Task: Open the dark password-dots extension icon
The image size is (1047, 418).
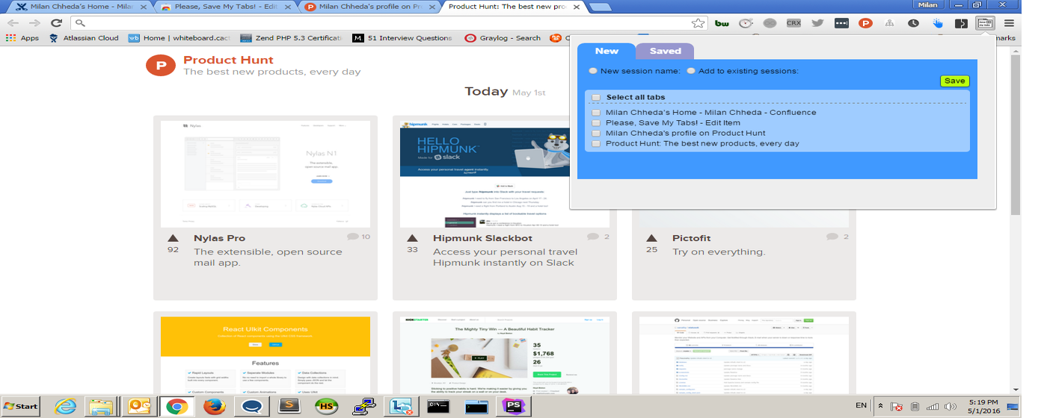Action: [x=841, y=23]
